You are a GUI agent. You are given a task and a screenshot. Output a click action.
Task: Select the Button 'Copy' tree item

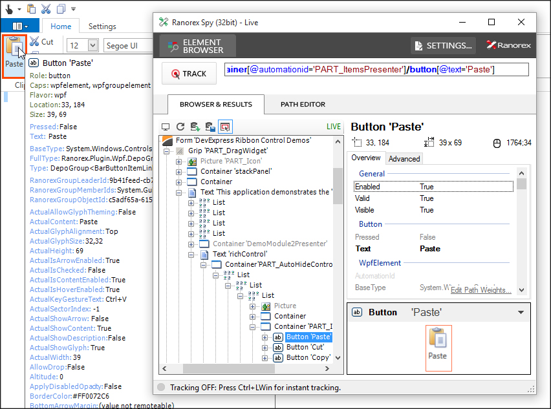click(x=308, y=358)
